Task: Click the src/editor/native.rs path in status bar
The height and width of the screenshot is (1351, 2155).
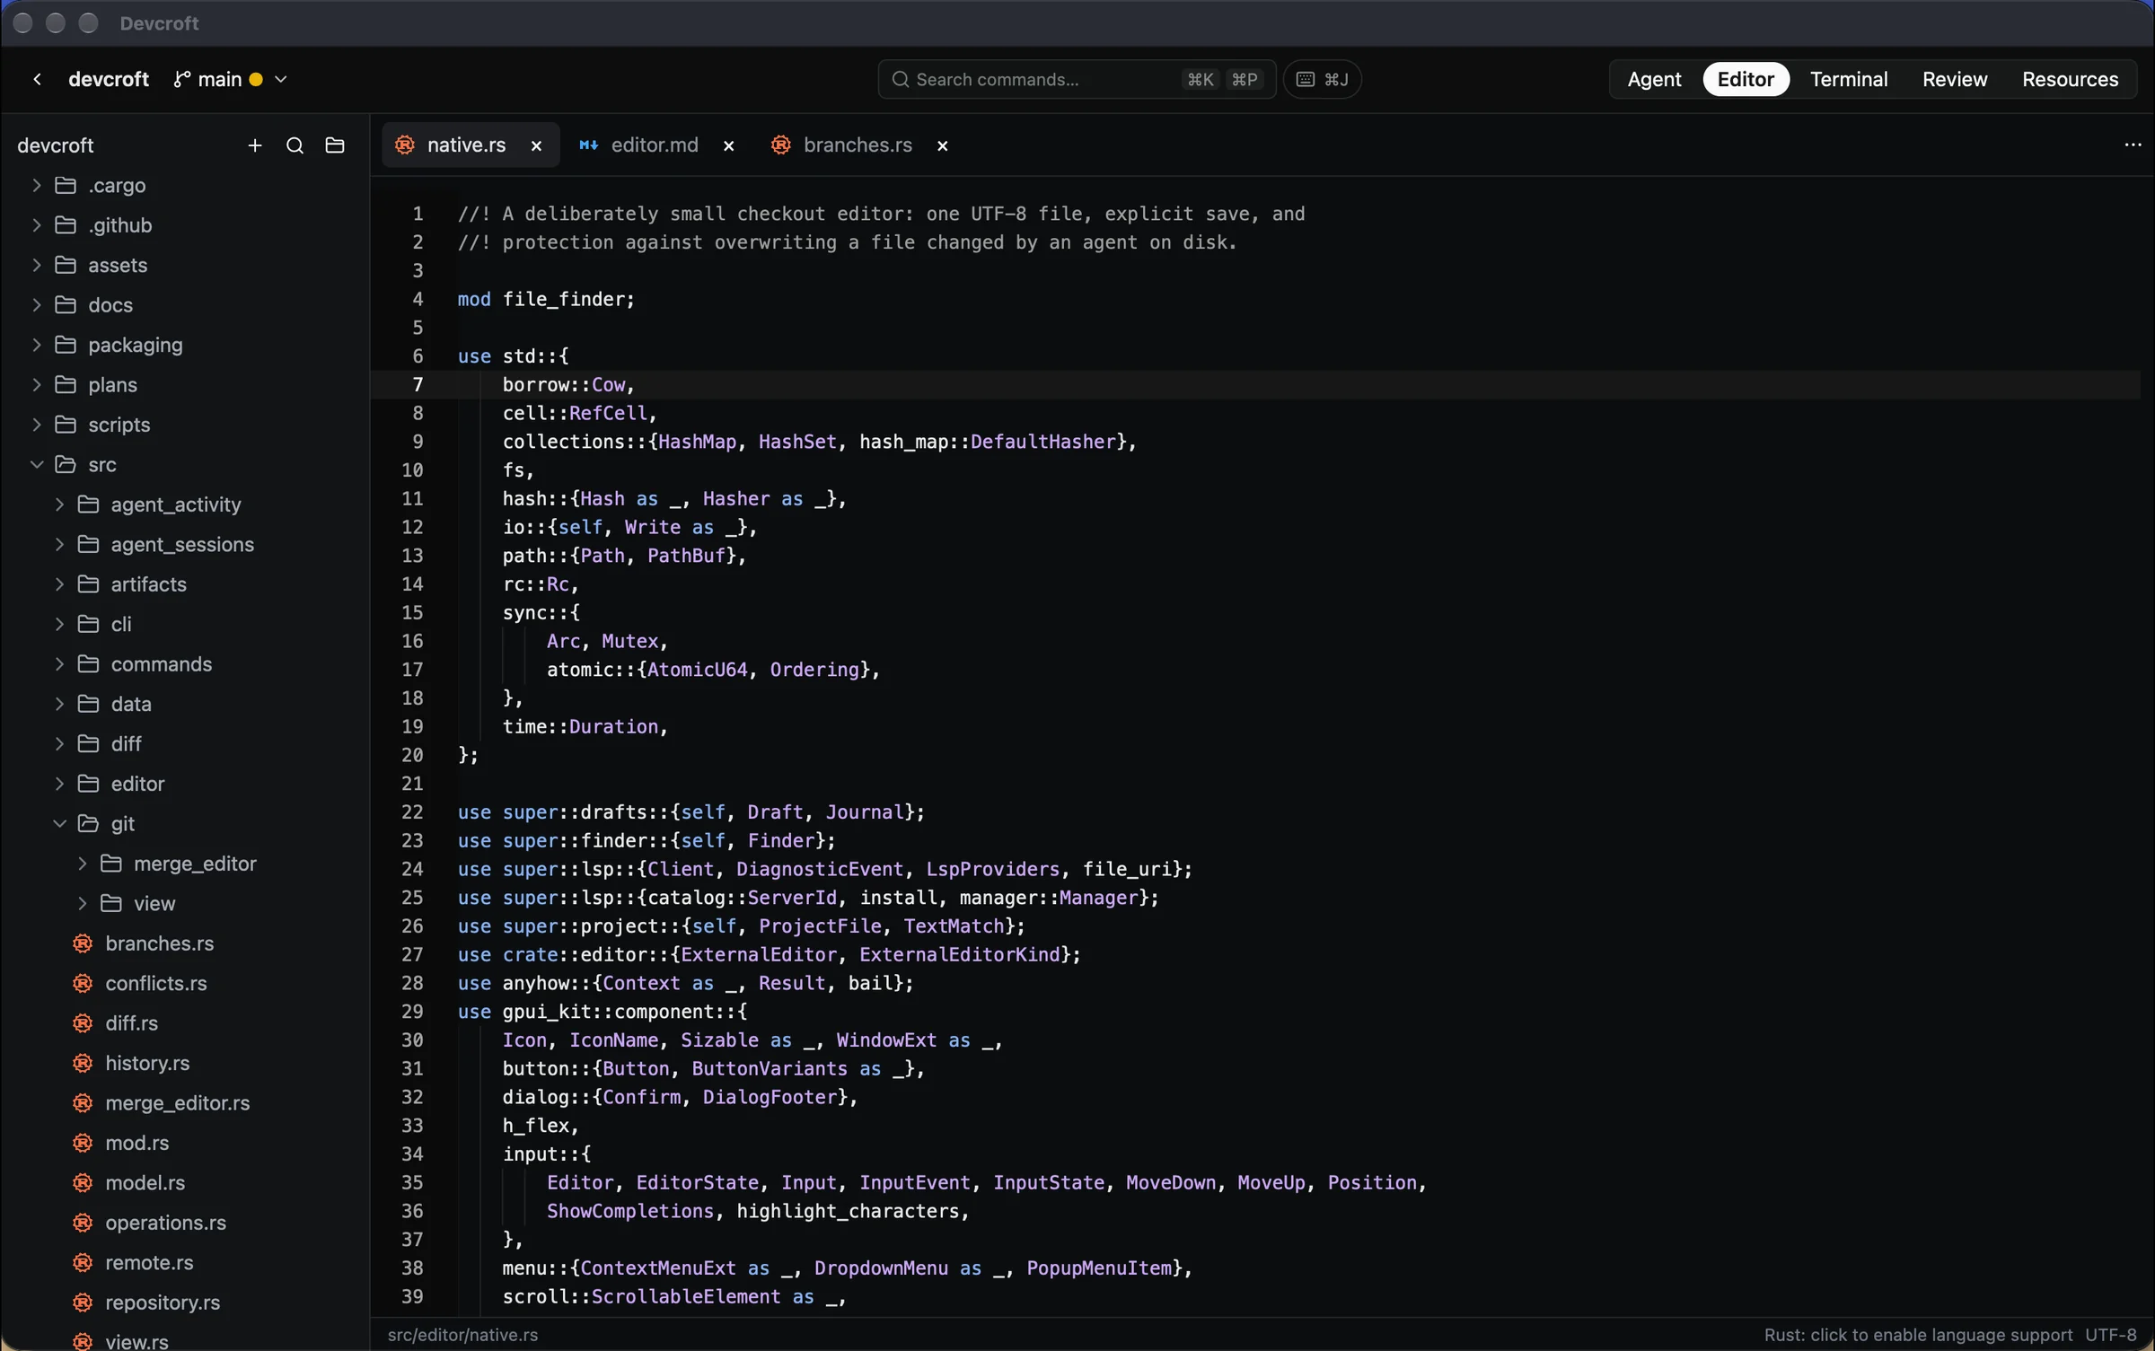Action: tap(462, 1335)
